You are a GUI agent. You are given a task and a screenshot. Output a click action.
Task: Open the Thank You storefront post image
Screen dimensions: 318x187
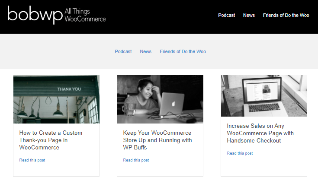coord(56,99)
